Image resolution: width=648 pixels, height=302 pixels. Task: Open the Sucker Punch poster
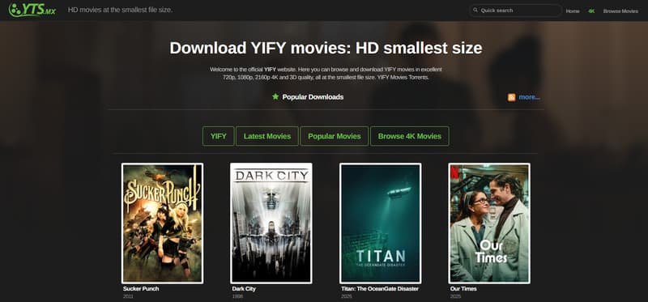[x=163, y=223]
